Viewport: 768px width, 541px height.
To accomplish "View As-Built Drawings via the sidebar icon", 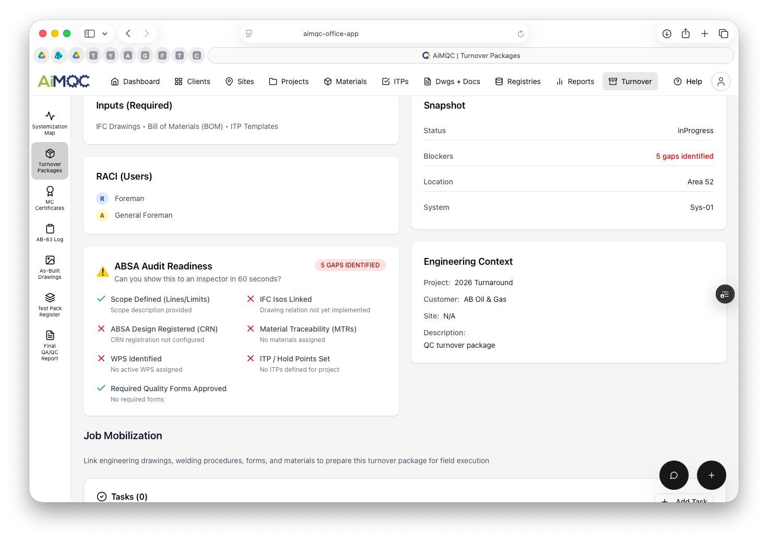I will point(50,267).
